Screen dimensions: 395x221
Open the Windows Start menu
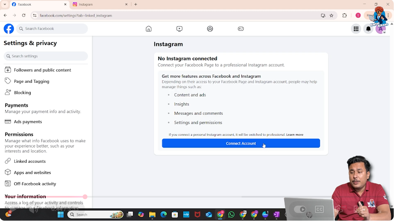(x=61, y=215)
